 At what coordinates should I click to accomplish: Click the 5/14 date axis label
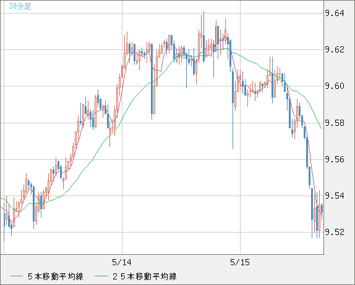tap(122, 262)
